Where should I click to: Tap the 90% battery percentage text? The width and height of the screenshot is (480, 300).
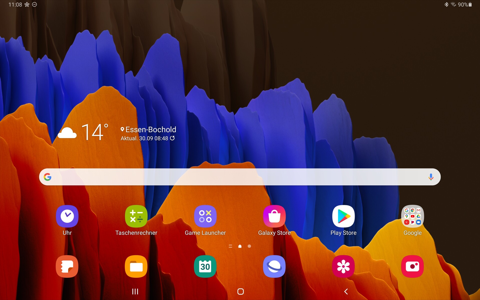coord(463,4)
